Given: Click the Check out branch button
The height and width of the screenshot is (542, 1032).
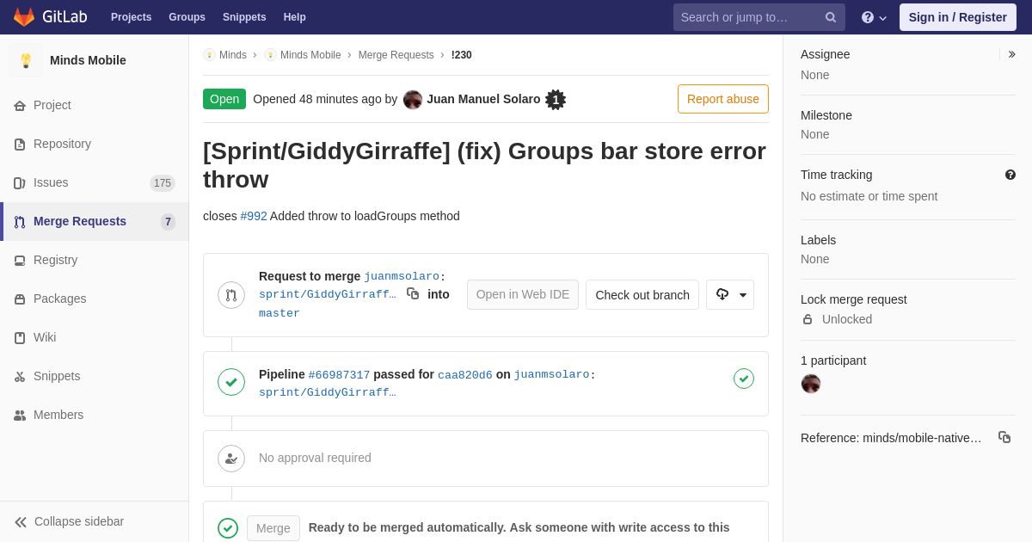Looking at the screenshot, I should pyautogui.click(x=642, y=295).
